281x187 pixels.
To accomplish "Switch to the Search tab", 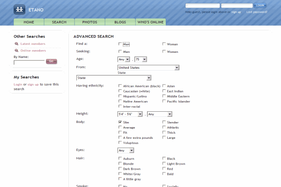I will pyautogui.click(x=59, y=22).
